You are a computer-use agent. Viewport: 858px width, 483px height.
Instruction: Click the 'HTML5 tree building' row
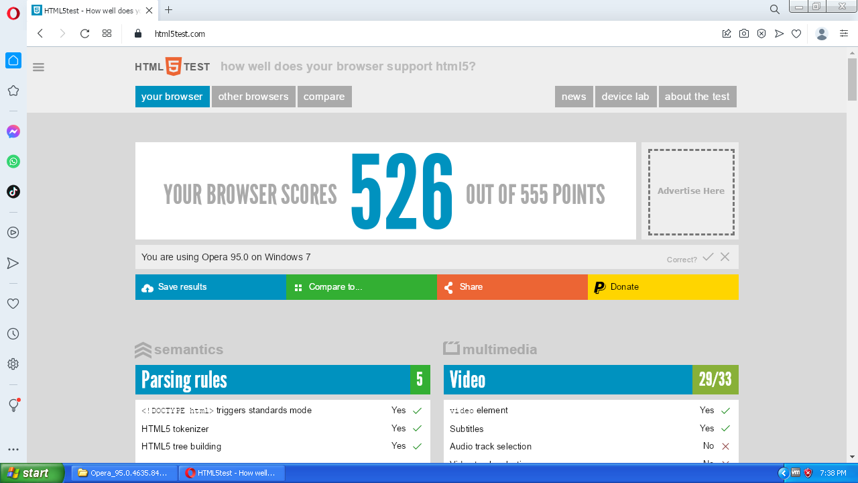tap(283, 447)
